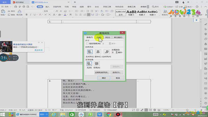The width and height of the screenshot is (208, 117).
Task: Collapse the ribbon using chevron
Action: [206, 6]
